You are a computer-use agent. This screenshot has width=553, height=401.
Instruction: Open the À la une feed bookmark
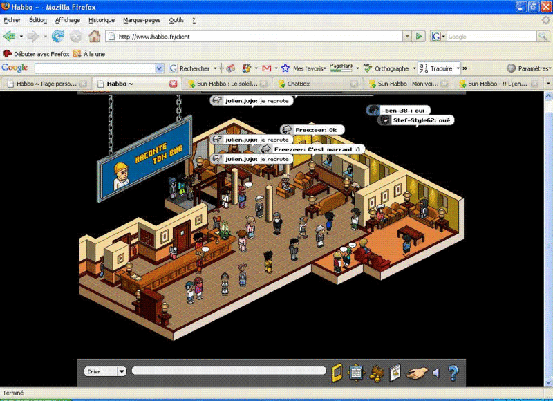[89, 54]
